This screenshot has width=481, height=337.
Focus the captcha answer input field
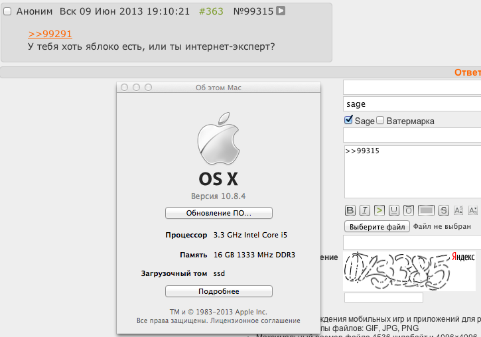(383, 297)
